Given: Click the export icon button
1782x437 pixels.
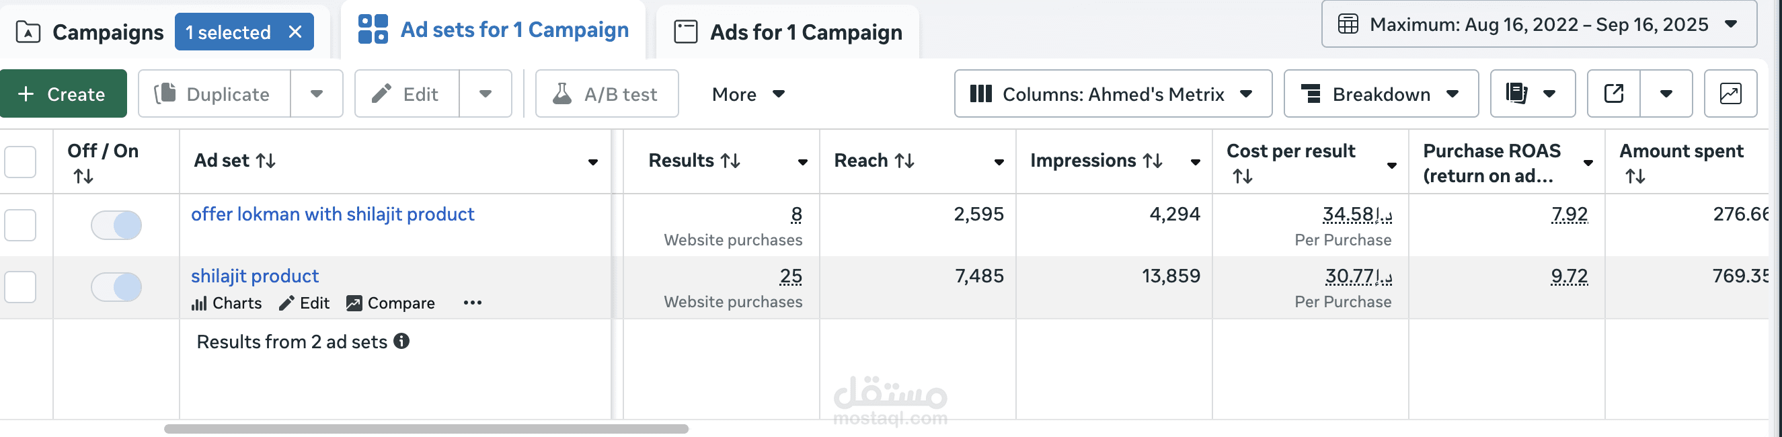Looking at the screenshot, I should (1613, 93).
